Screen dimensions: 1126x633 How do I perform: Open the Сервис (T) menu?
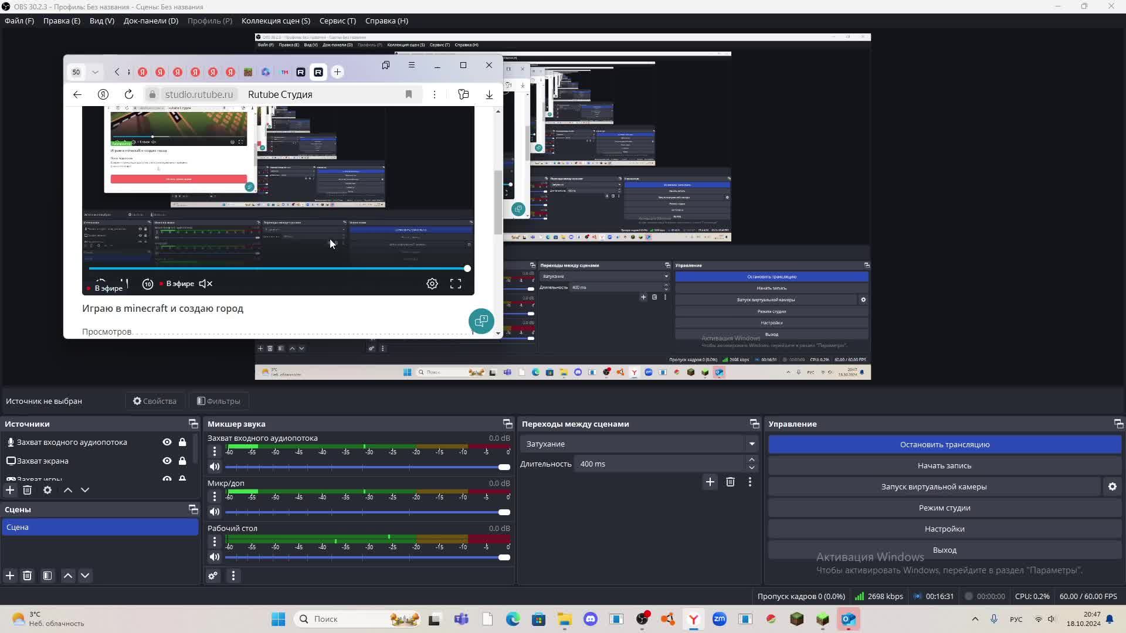pos(337,21)
